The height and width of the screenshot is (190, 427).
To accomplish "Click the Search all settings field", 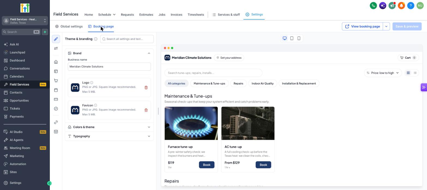I will (127, 39).
